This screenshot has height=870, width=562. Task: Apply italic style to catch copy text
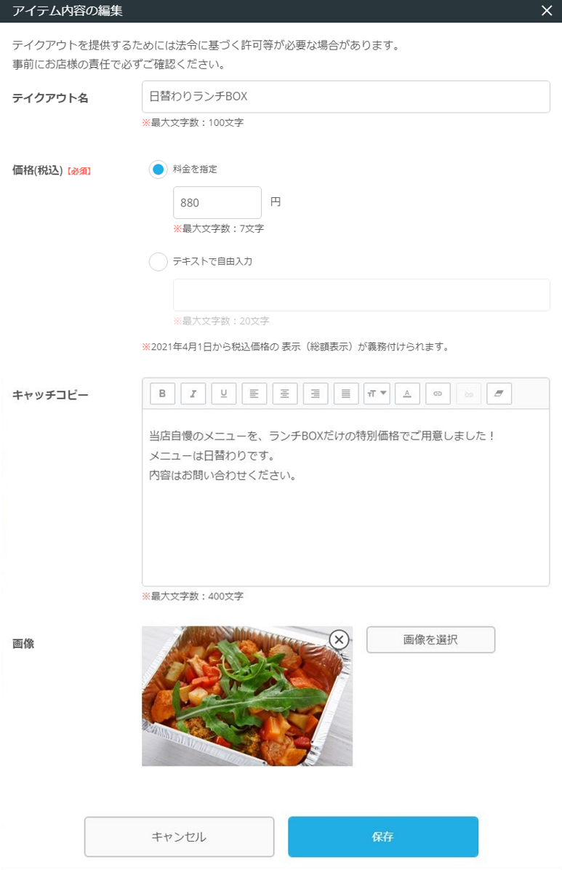click(x=193, y=394)
